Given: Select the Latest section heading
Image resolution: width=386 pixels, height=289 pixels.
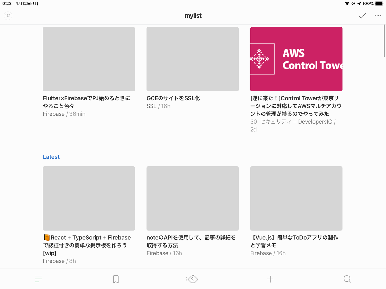Looking at the screenshot, I should 51,157.
